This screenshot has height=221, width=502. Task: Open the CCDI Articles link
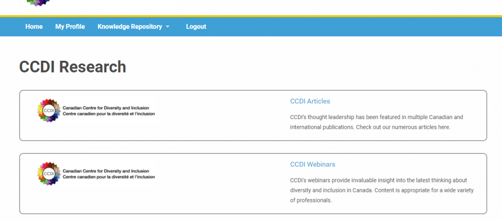(310, 101)
